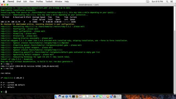
Task: Open the Shell menu
Action: click(19, 1)
